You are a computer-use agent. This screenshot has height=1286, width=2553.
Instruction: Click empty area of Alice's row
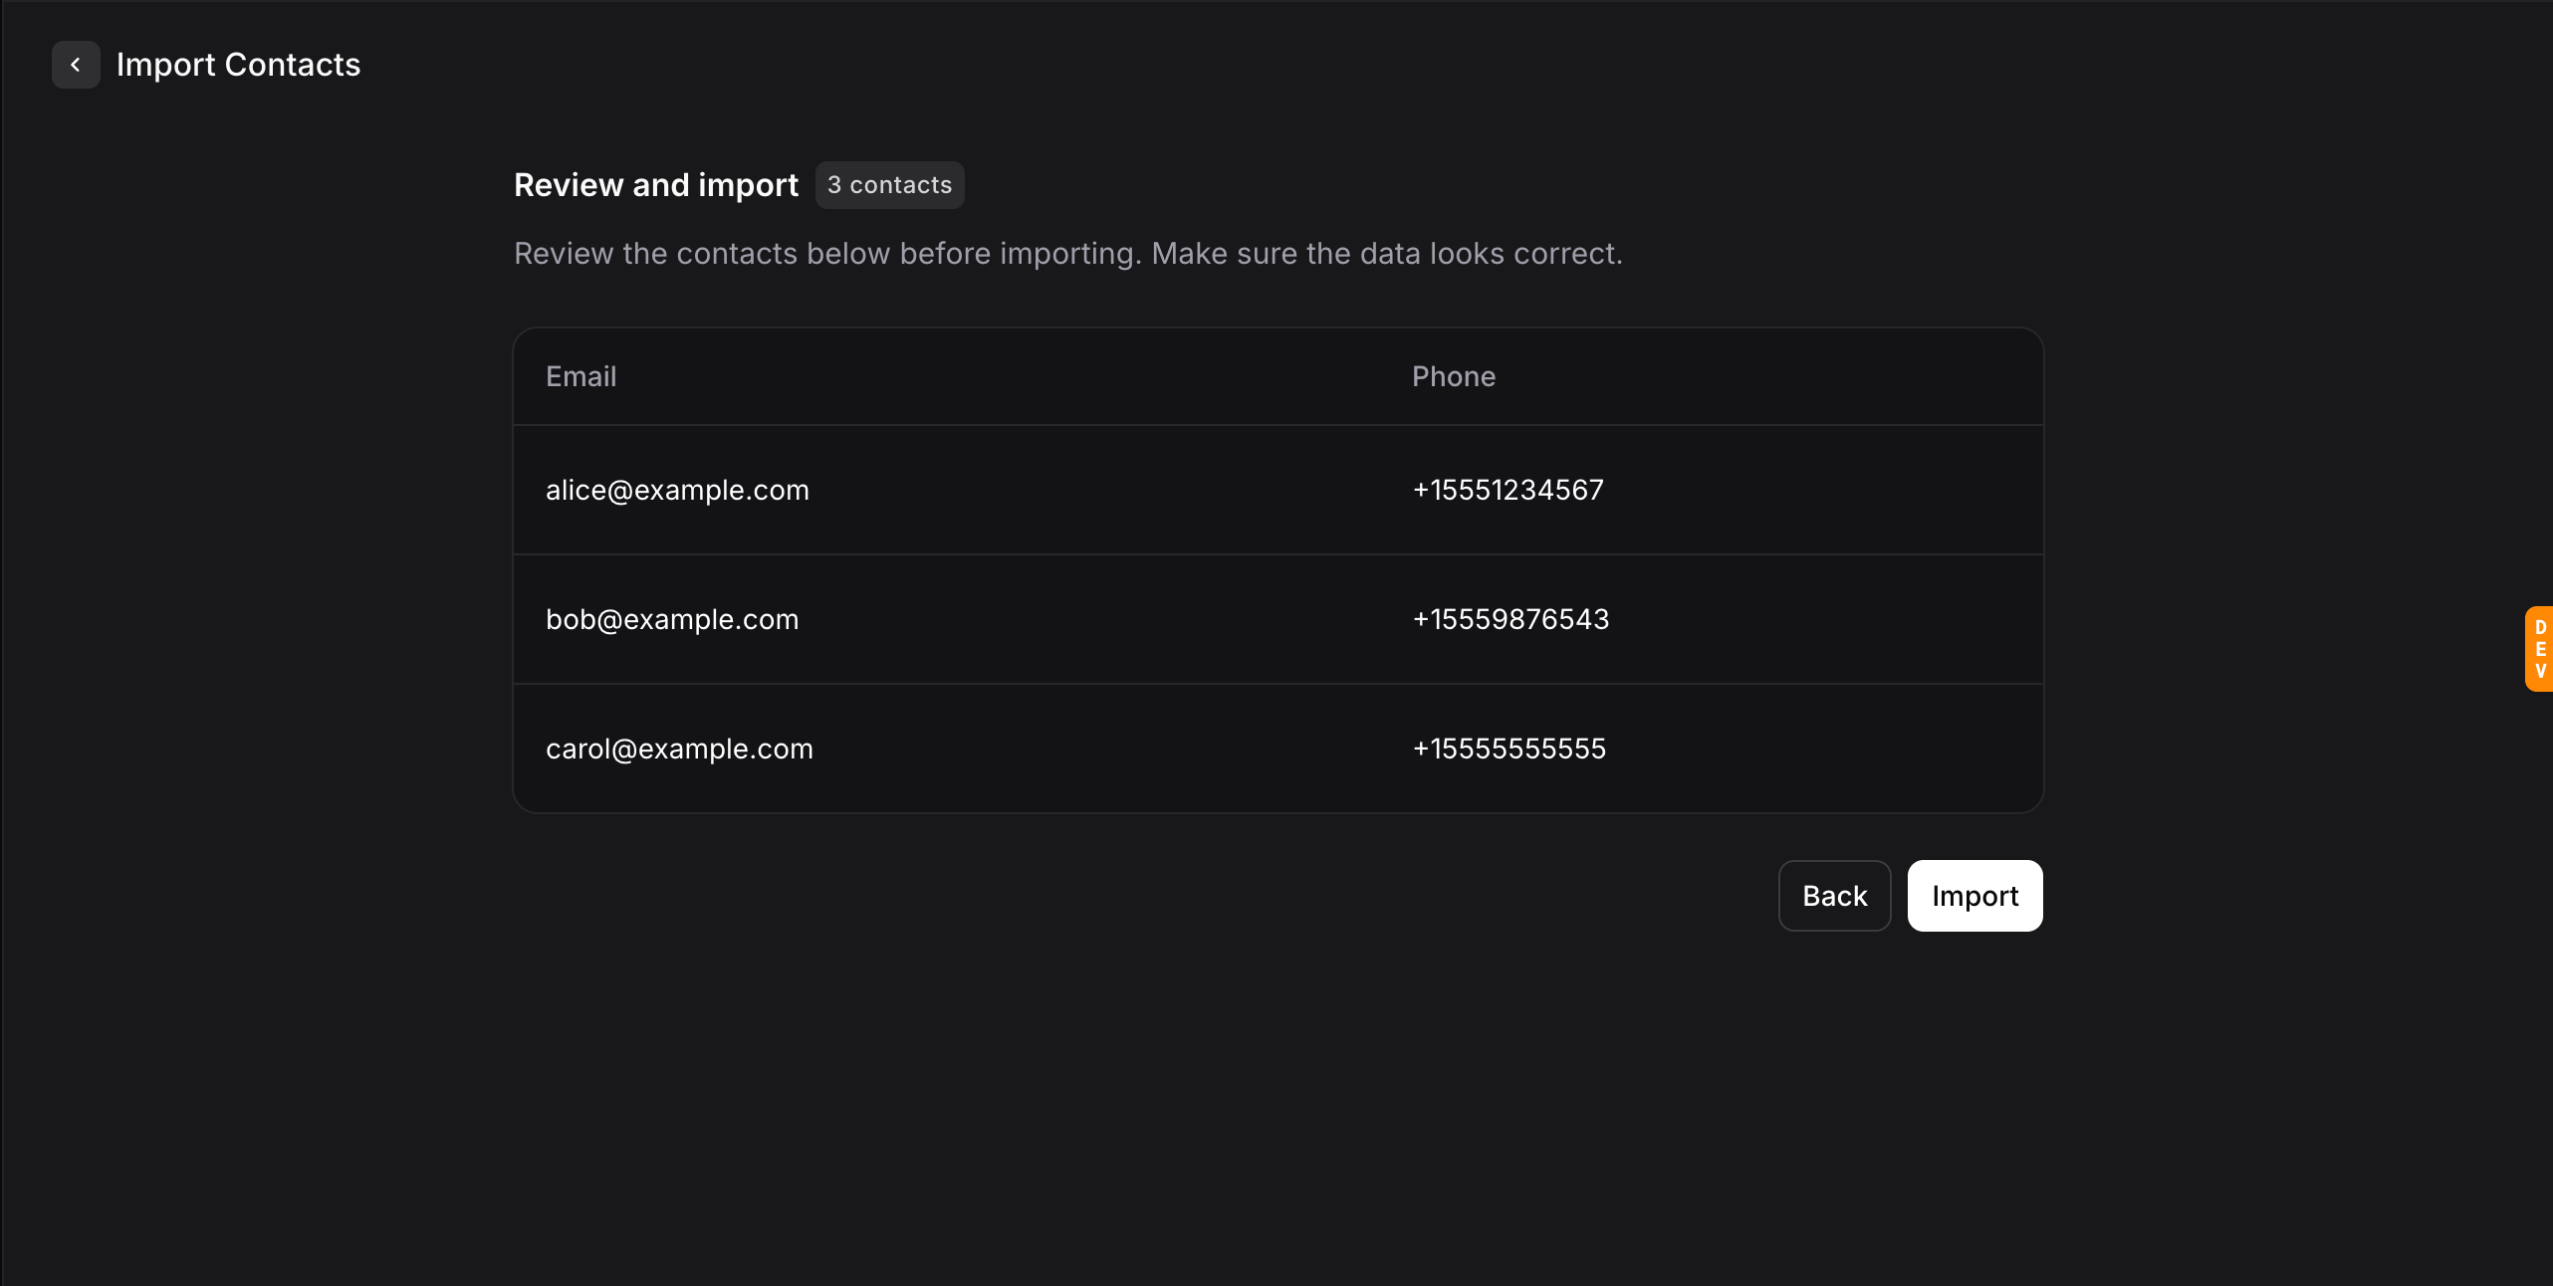(x=1095, y=490)
